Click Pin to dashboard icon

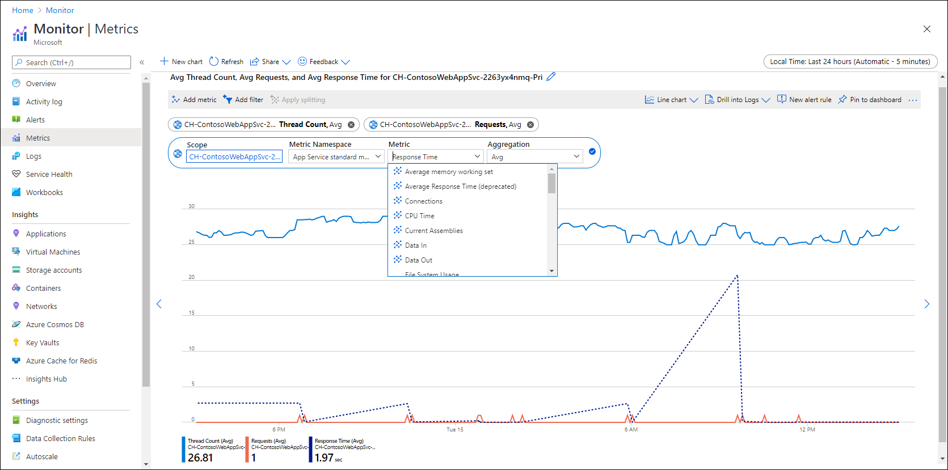pos(842,99)
